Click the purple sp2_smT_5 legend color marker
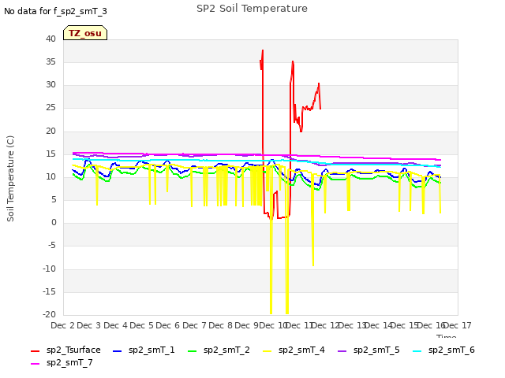This screenshot has height=378, width=505. click(342, 351)
